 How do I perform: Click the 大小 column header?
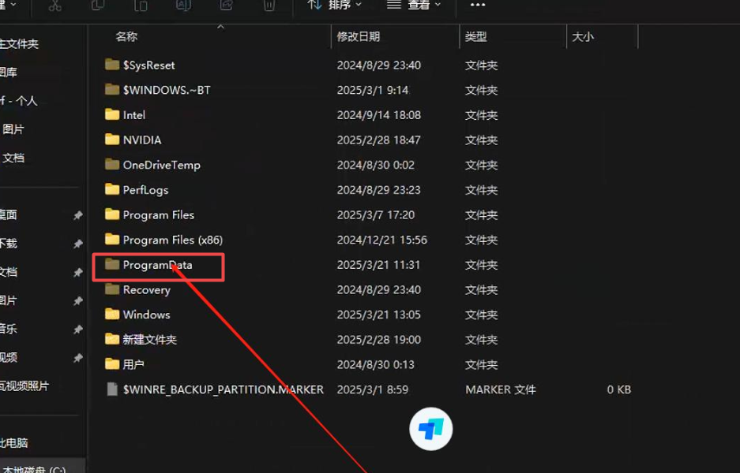pyautogui.click(x=583, y=36)
